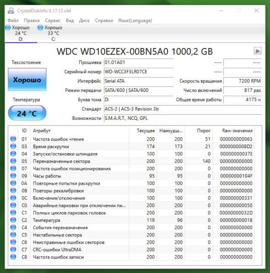
Task: Click the 24 °C temperature button
Action: point(27,113)
